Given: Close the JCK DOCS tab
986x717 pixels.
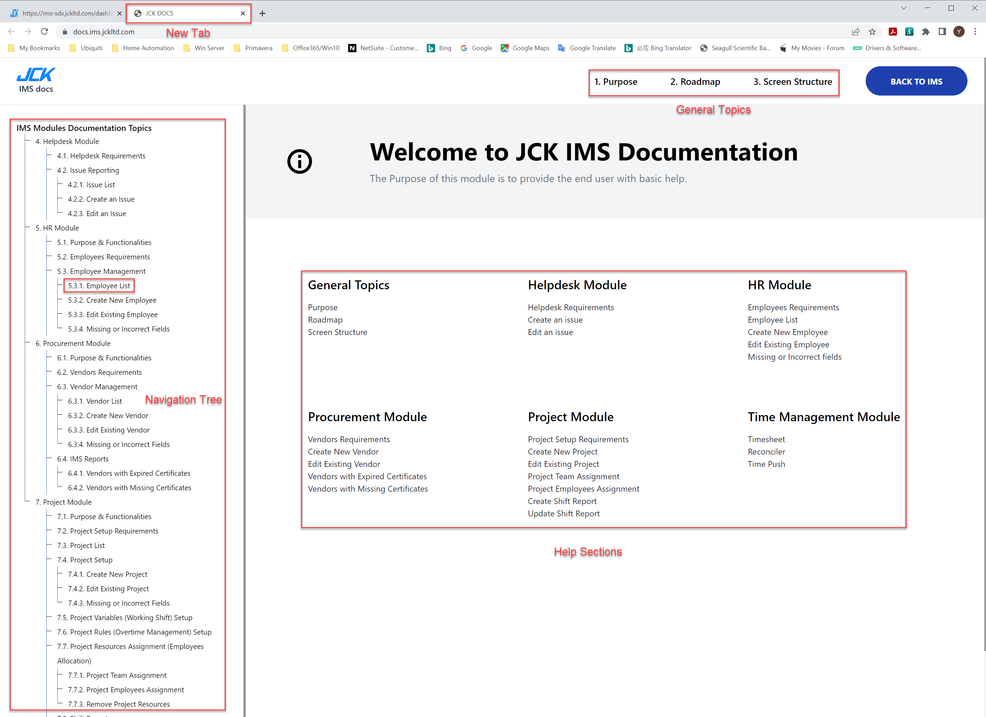Looking at the screenshot, I should pyautogui.click(x=243, y=13).
